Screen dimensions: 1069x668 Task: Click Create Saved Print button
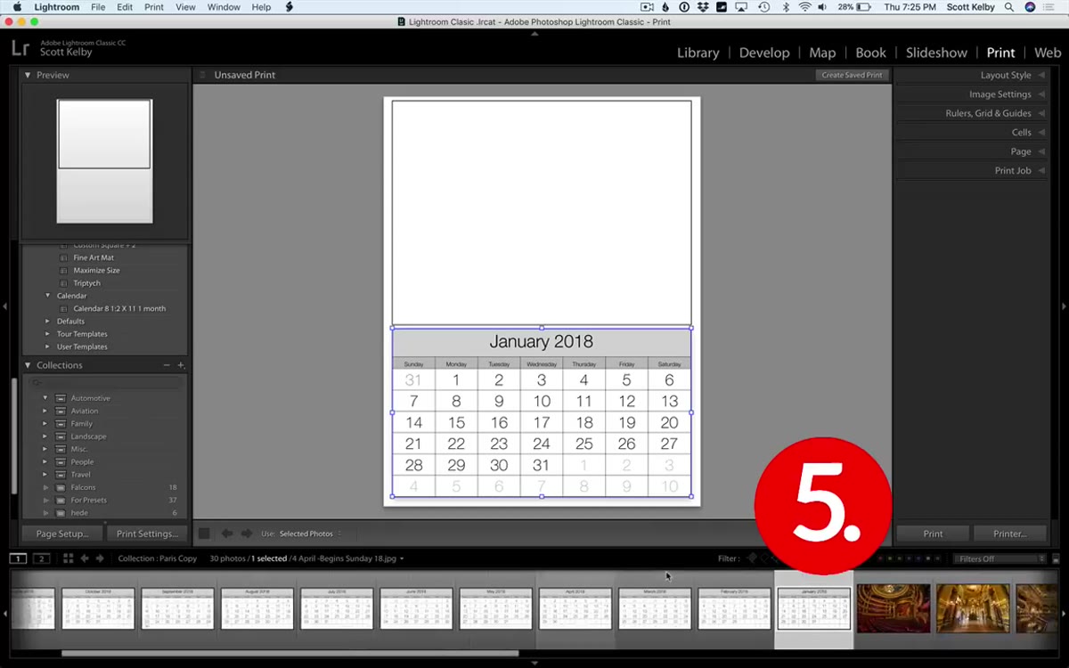(x=852, y=75)
